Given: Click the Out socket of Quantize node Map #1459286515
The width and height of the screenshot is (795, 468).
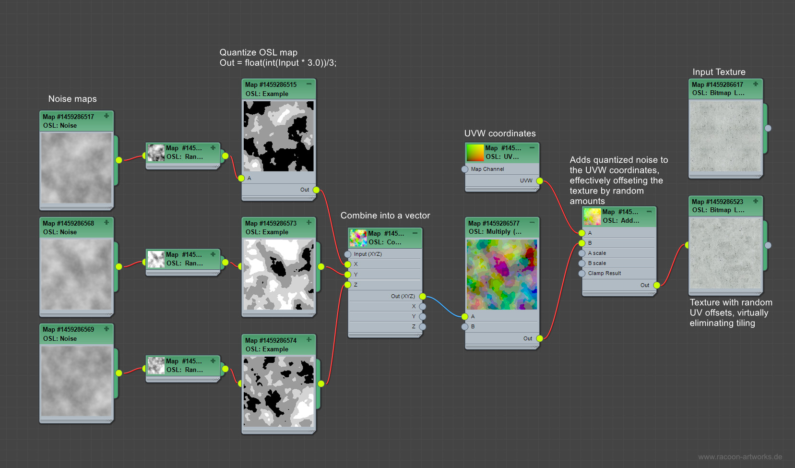Looking at the screenshot, I should (x=316, y=190).
